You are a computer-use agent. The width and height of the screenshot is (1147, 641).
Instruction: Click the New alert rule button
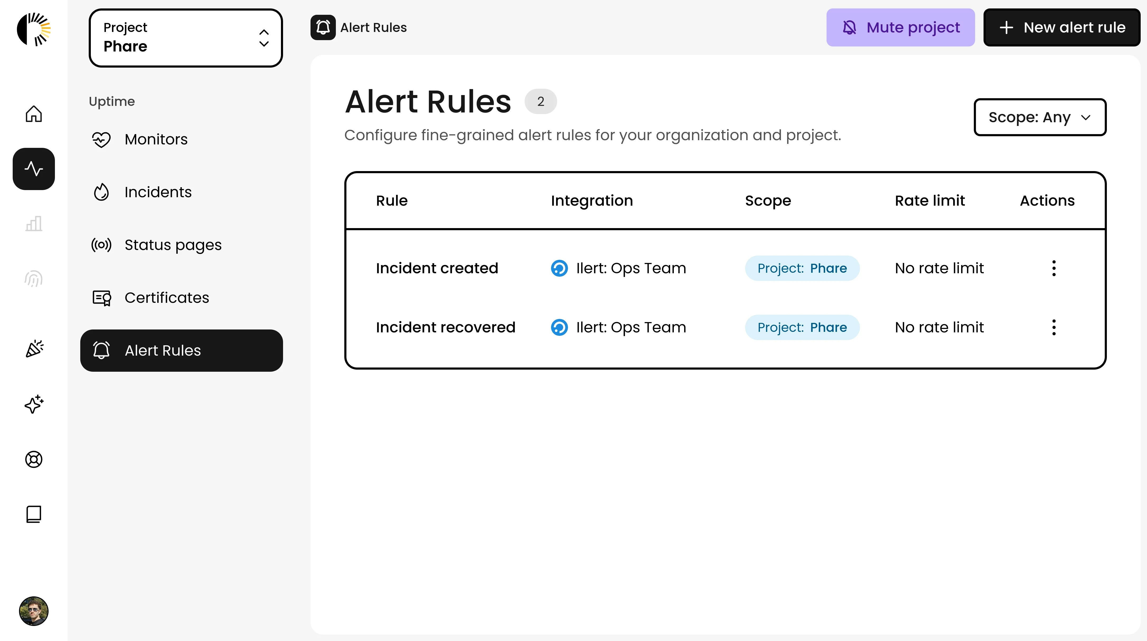[x=1061, y=28]
